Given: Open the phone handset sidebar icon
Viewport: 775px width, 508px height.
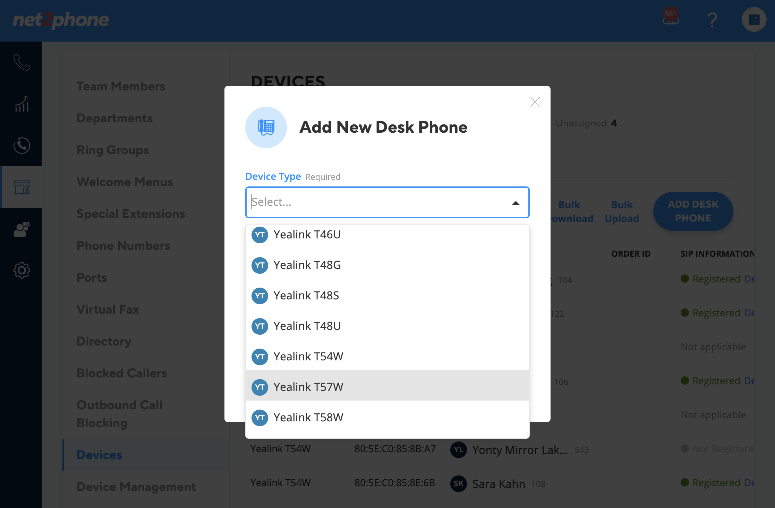Looking at the screenshot, I should pyautogui.click(x=22, y=62).
